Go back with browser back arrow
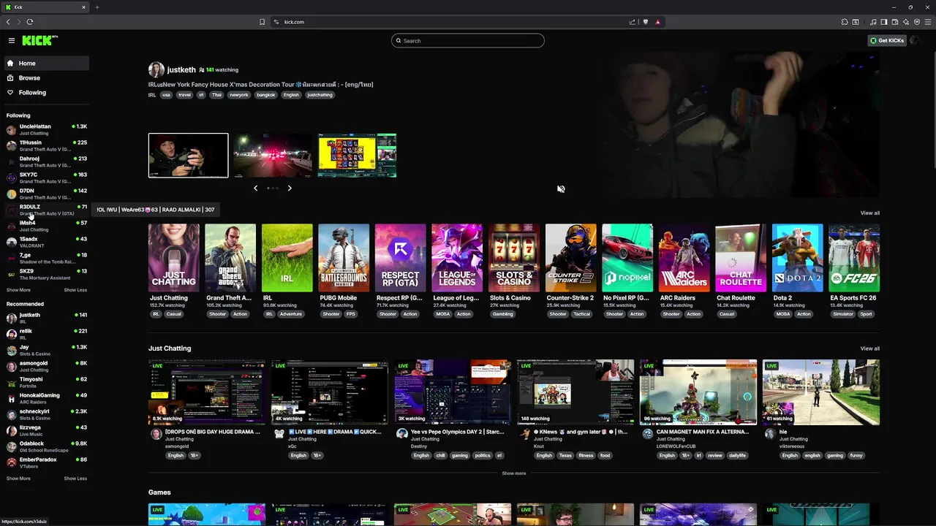This screenshot has height=526, width=936. coord(8,22)
